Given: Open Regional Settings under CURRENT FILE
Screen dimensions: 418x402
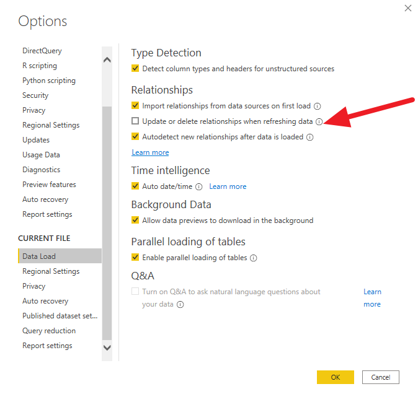Looking at the screenshot, I should point(51,271).
